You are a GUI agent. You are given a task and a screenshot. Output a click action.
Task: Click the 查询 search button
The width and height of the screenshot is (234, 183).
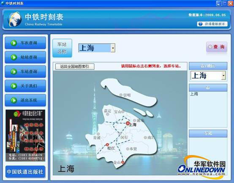coord(217,47)
